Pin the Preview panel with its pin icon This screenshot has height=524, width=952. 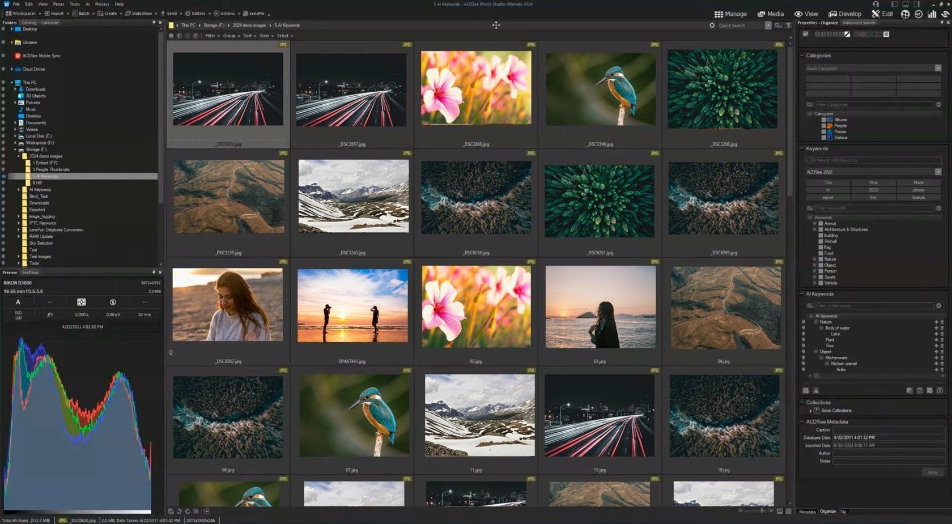153,272
